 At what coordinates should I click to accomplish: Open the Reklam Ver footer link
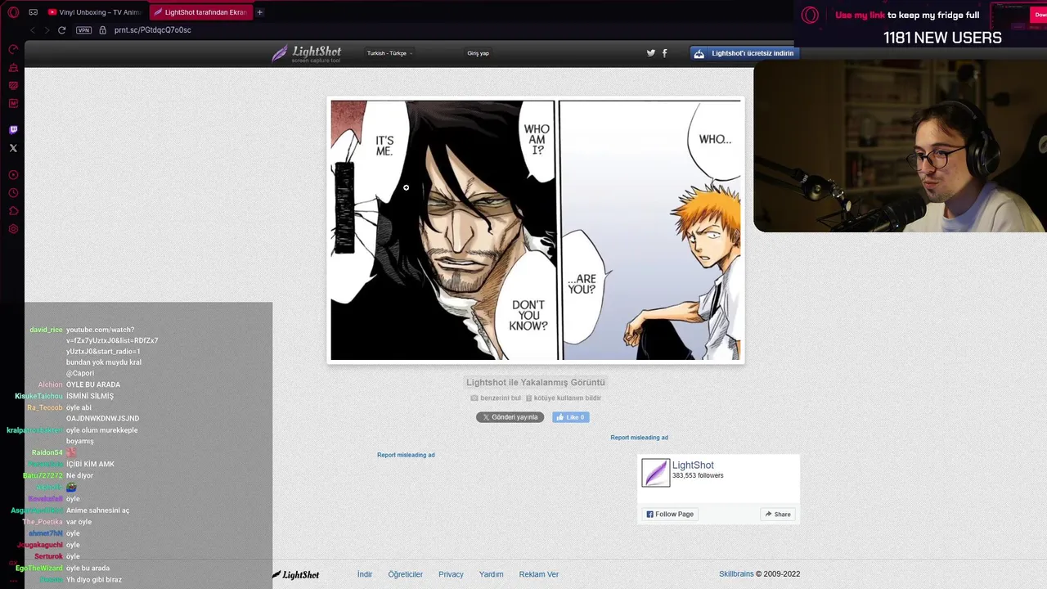(539, 574)
